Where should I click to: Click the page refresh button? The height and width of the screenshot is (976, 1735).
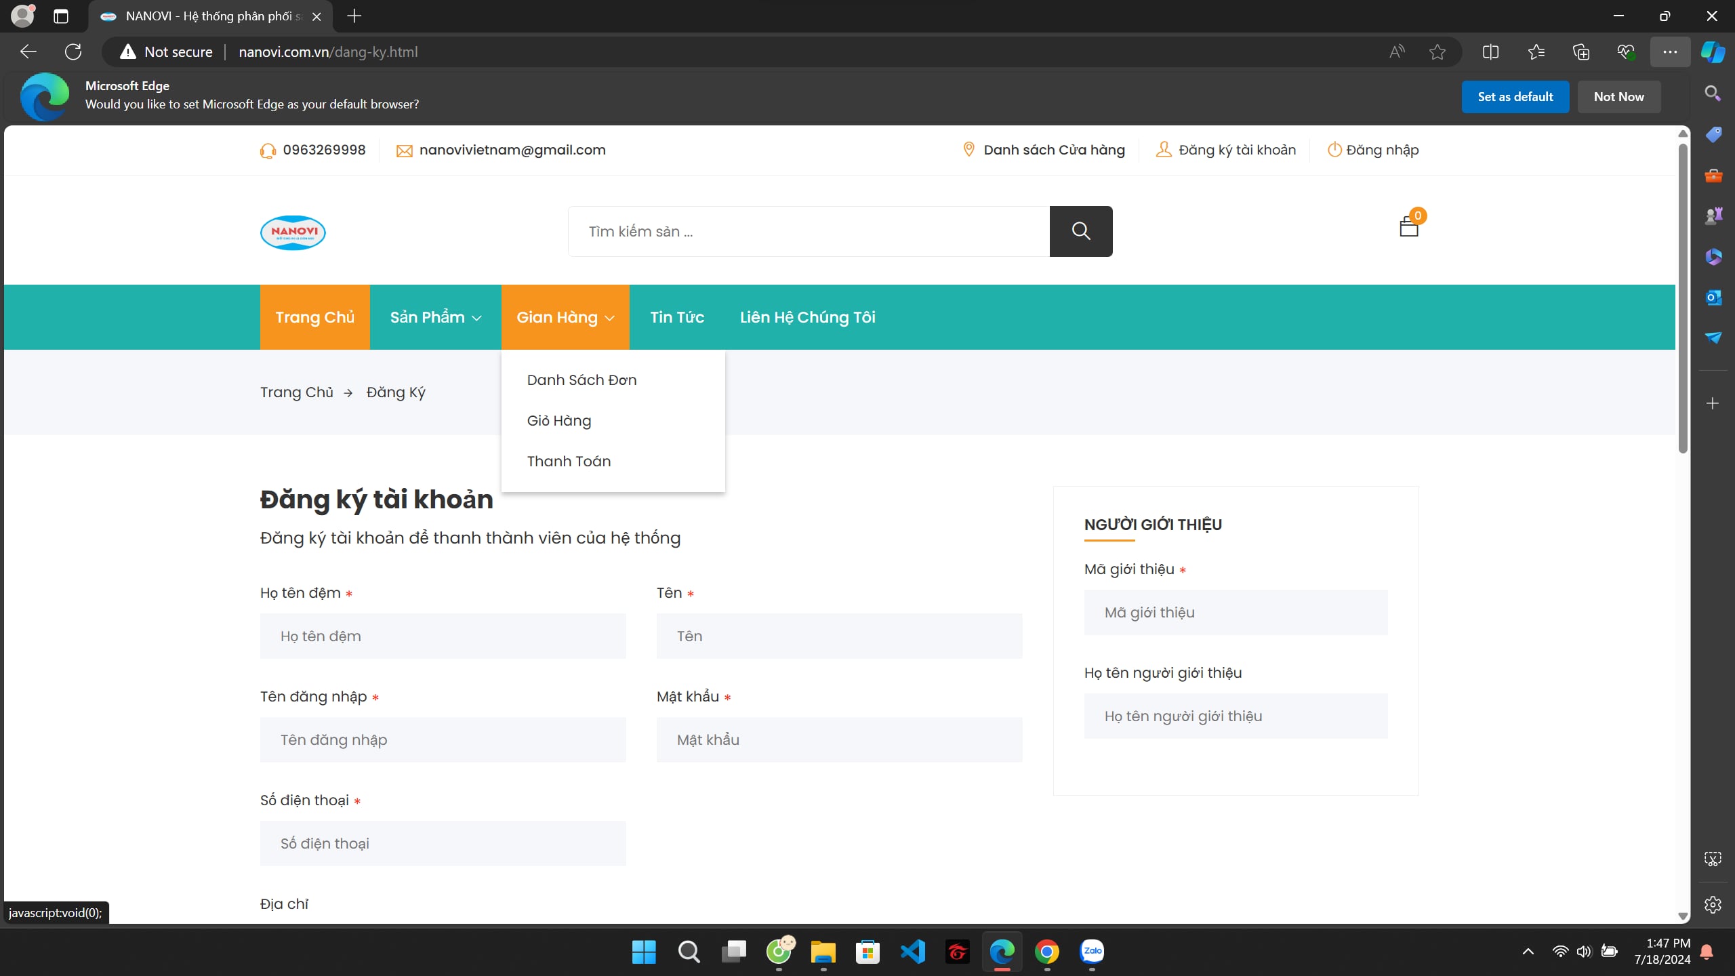click(x=73, y=52)
